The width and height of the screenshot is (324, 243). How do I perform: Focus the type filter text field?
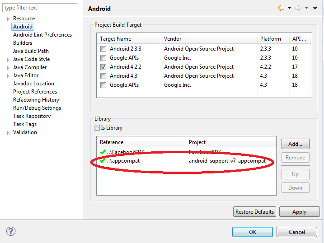(x=40, y=8)
